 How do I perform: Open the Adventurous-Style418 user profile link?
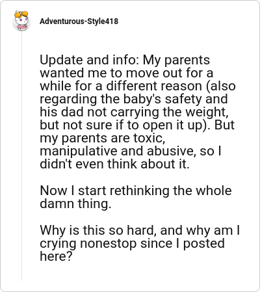click(x=79, y=21)
